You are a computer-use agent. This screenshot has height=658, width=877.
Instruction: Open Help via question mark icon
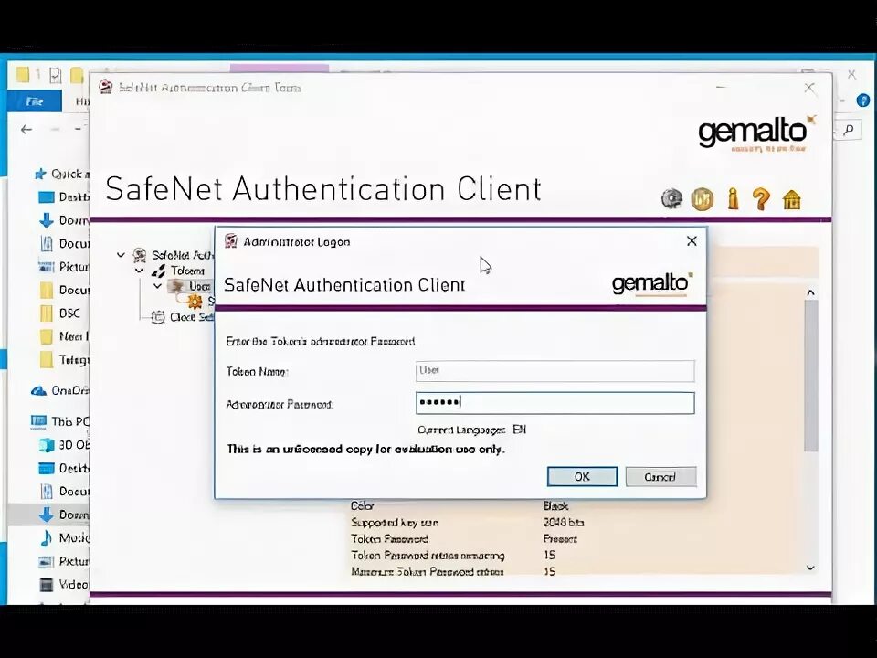761,198
